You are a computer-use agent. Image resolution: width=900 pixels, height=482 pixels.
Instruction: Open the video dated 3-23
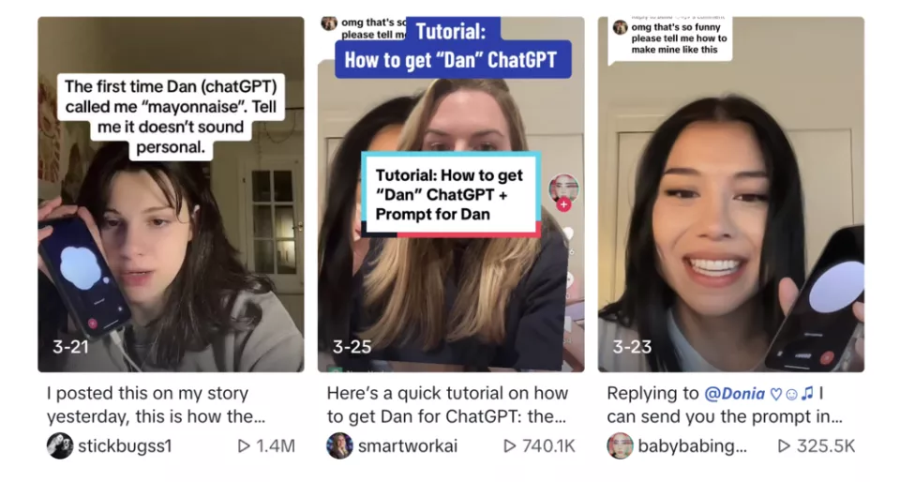point(730,194)
